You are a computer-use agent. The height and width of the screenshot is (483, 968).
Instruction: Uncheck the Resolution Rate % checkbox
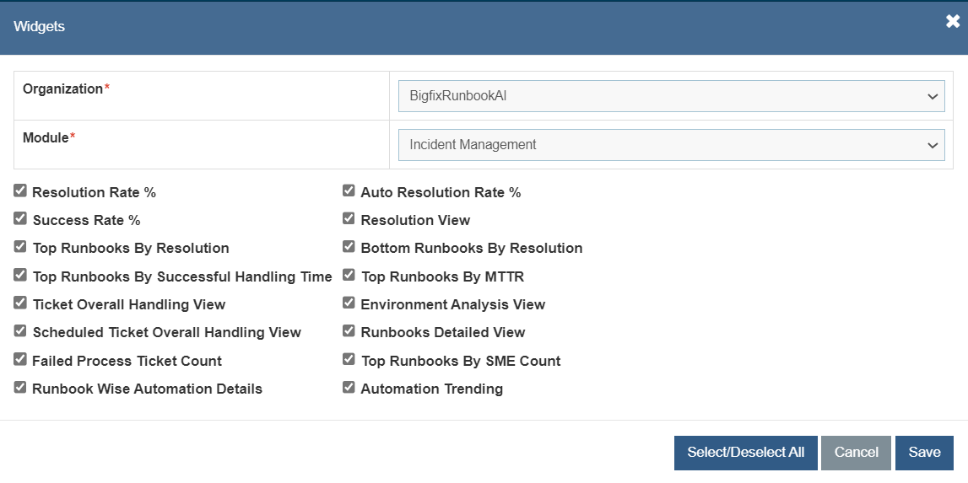[x=20, y=191]
